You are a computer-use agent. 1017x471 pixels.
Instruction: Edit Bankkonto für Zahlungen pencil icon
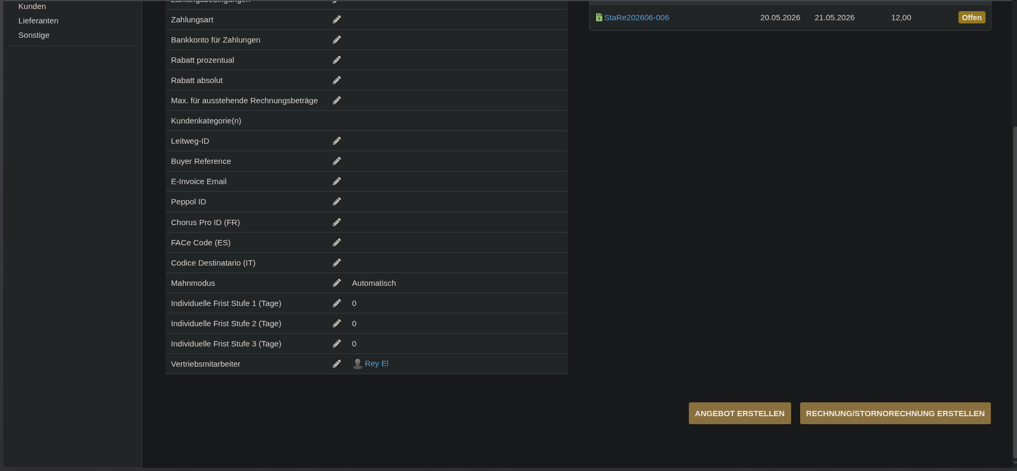(x=337, y=40)
